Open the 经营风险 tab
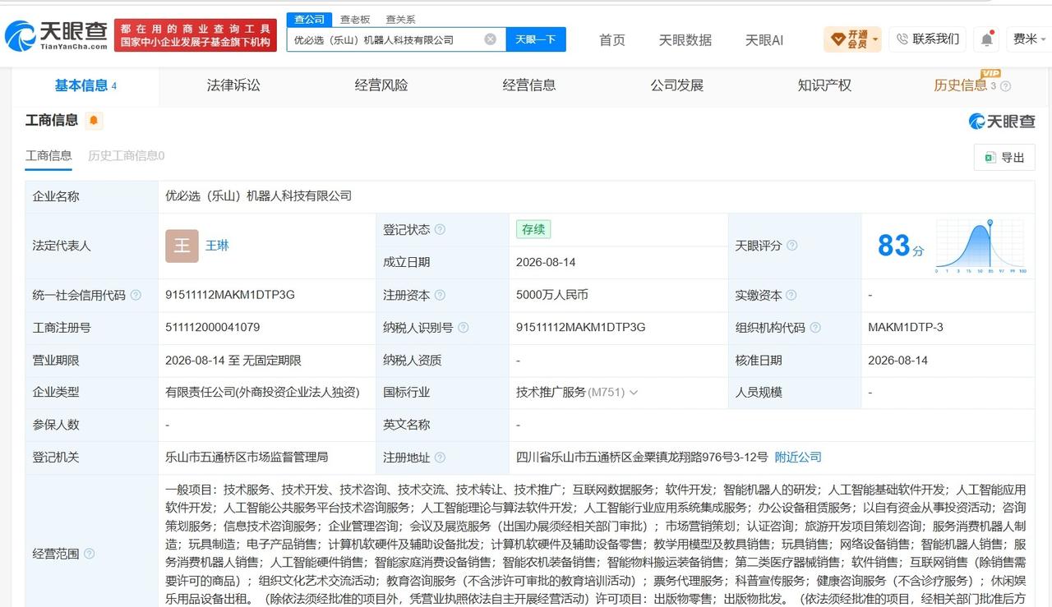 [381, 85]
